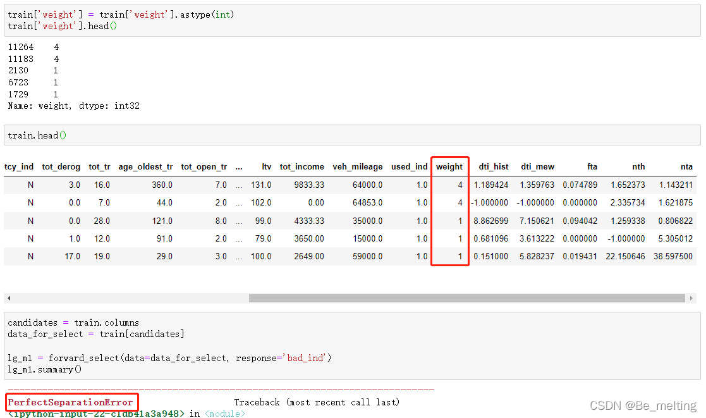Screen dimensions: 706x418
Task: Click dti_hist cell 8.862699
Action: [490, 221]
